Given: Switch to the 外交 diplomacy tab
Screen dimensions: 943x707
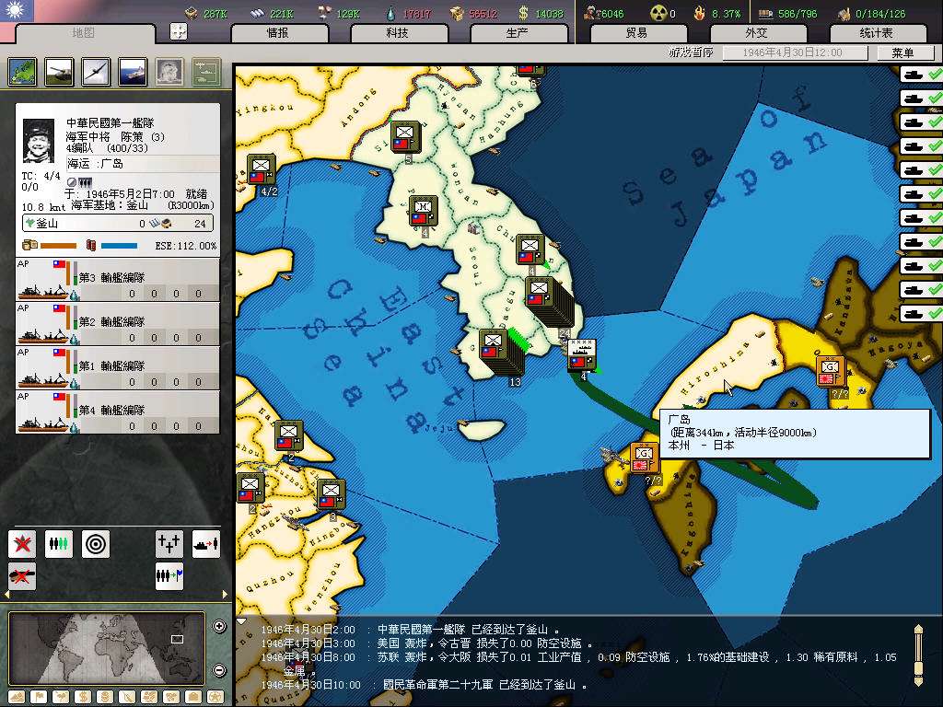Looking at the screenshot, I should point(756,33).
